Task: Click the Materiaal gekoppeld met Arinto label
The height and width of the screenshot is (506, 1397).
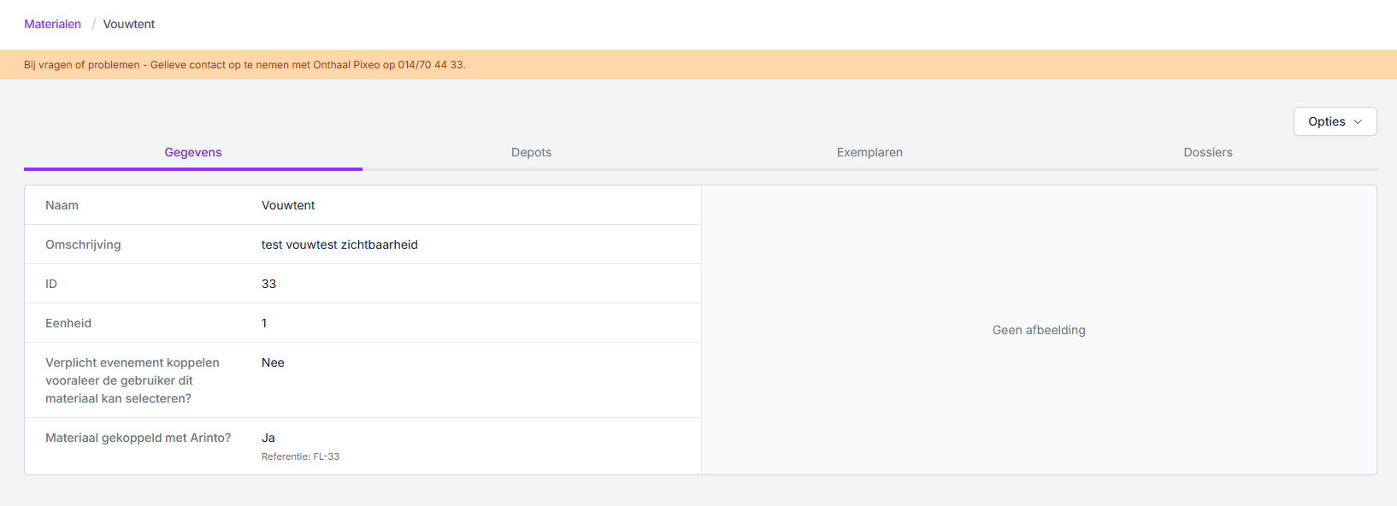Action: 138,438
